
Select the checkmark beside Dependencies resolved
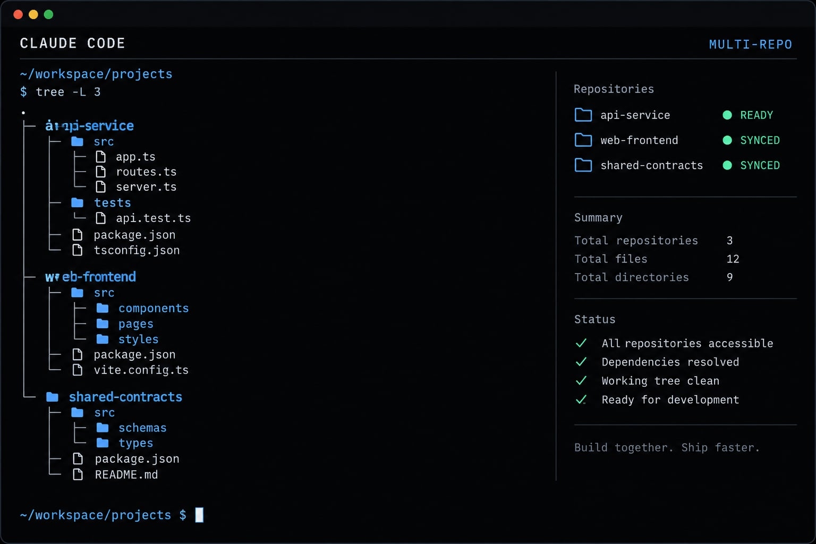[x=581, y=362]
